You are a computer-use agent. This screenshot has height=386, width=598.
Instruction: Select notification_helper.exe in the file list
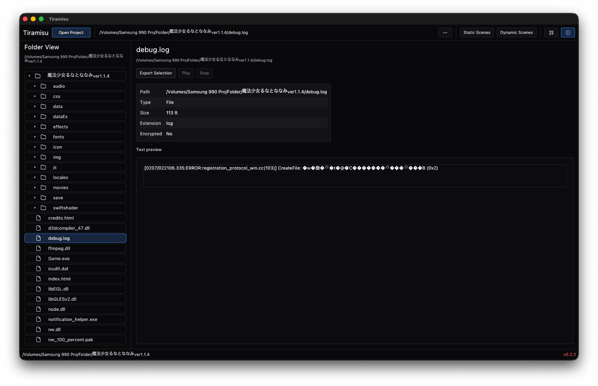(x=75, y=319)
